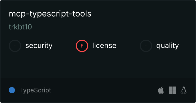Click the dash inside the security circle
The image size is (196, 103).
click(15, 46)
